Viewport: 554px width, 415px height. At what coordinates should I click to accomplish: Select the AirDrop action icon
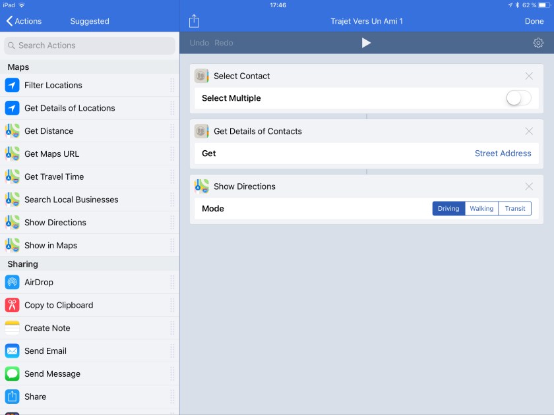click(x=13, y=282)
